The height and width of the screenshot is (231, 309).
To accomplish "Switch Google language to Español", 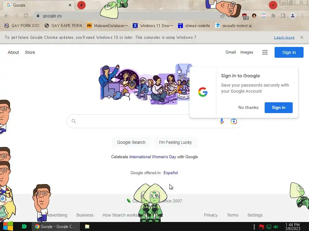I will [170, 173].
